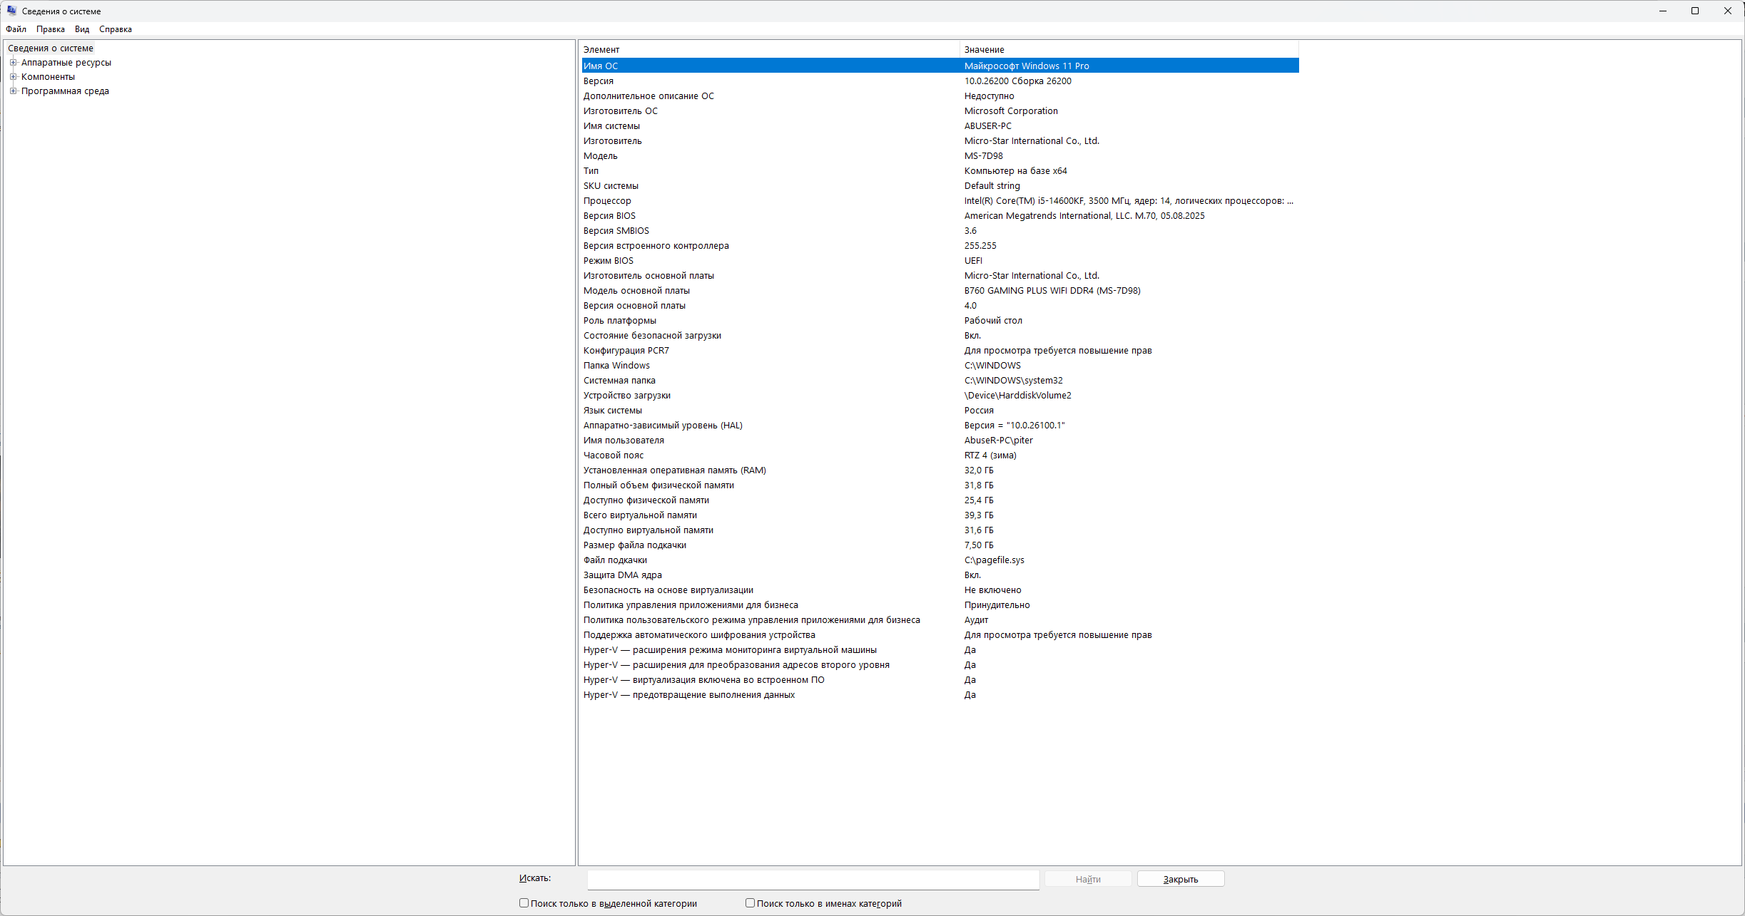1745x916 pixels.
Task: Click the Найти button
Action: pos(1088,880)
